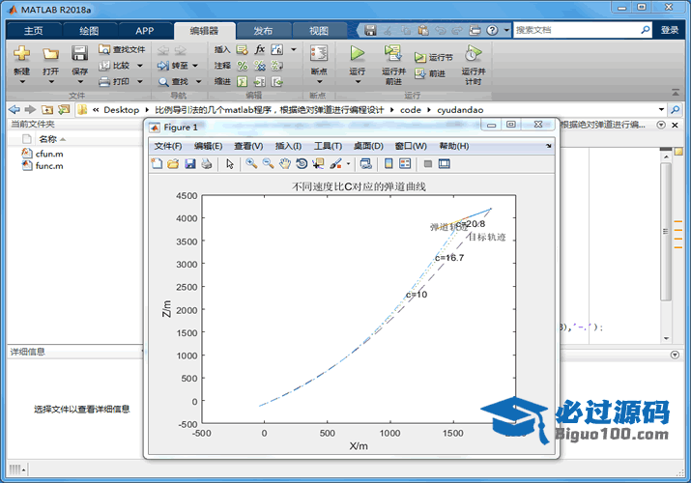The width and height of the screenshot is (691, 483).
Task: Click the 打印 Print button in ribbon
Action: tap(115, 81)
